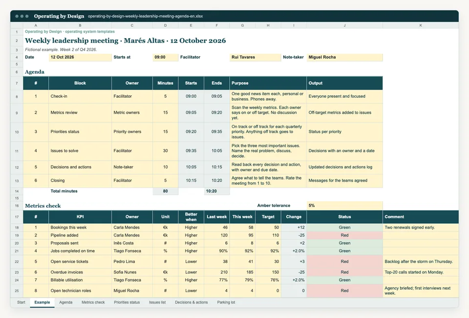Image resolution: width=469 pixels, height=318 pixels.
Task: Click the 'Weekly leadership meeting' title cell
Action: [x=126, y=41]
